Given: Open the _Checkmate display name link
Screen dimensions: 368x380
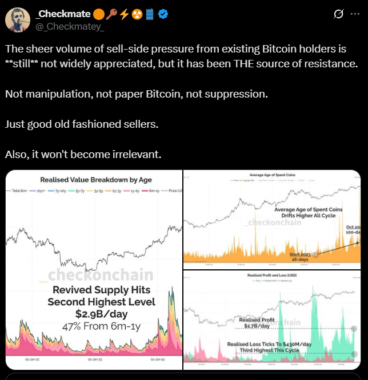Looking at the screenshot, I should (x=62, y=14).
